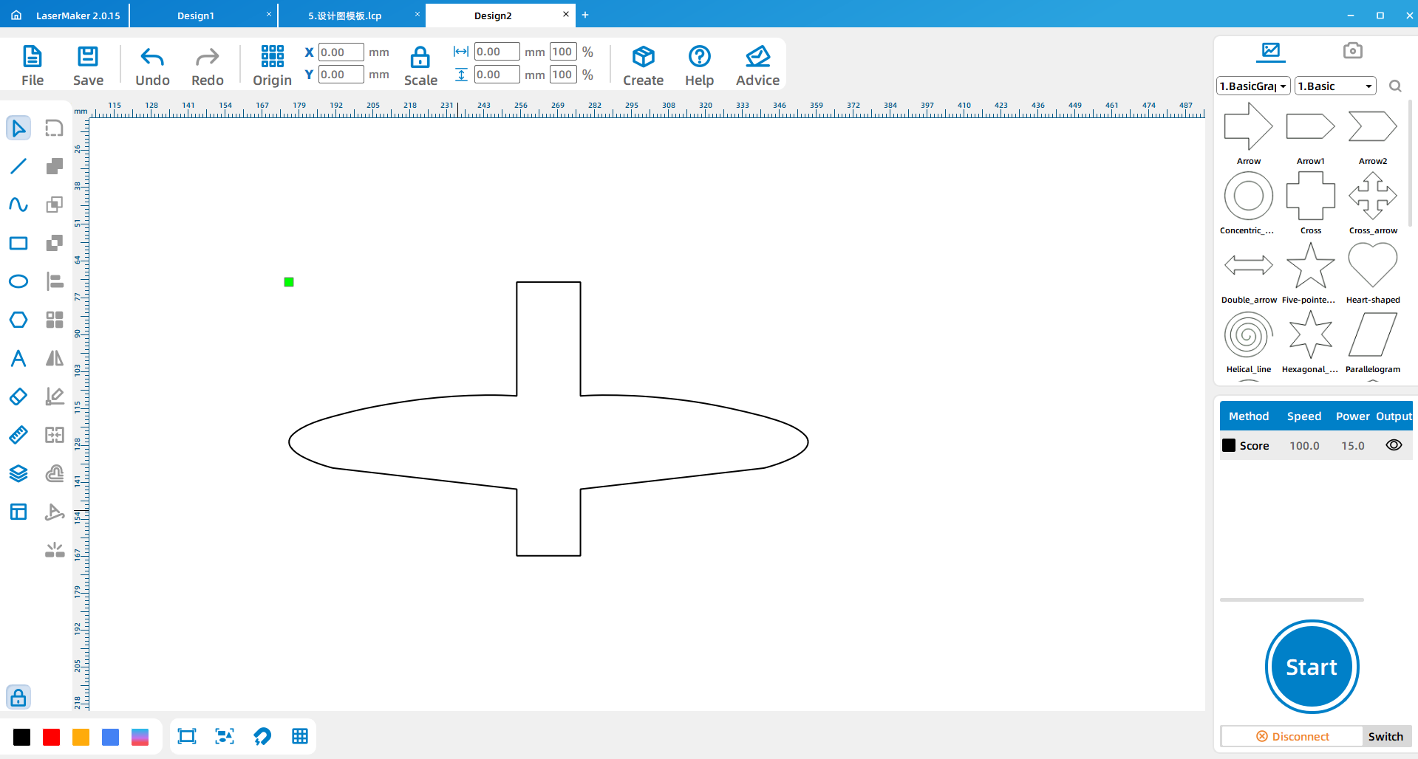Screen dimensions: 1418x759
Task: Select the red color swatch
Action: (51, 736)
